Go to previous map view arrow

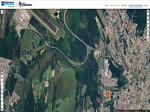point(2,97)
